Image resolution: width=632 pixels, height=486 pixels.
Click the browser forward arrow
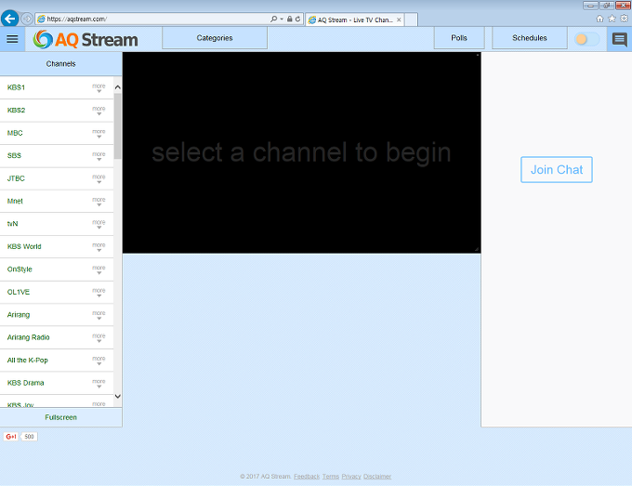[27, 19]
